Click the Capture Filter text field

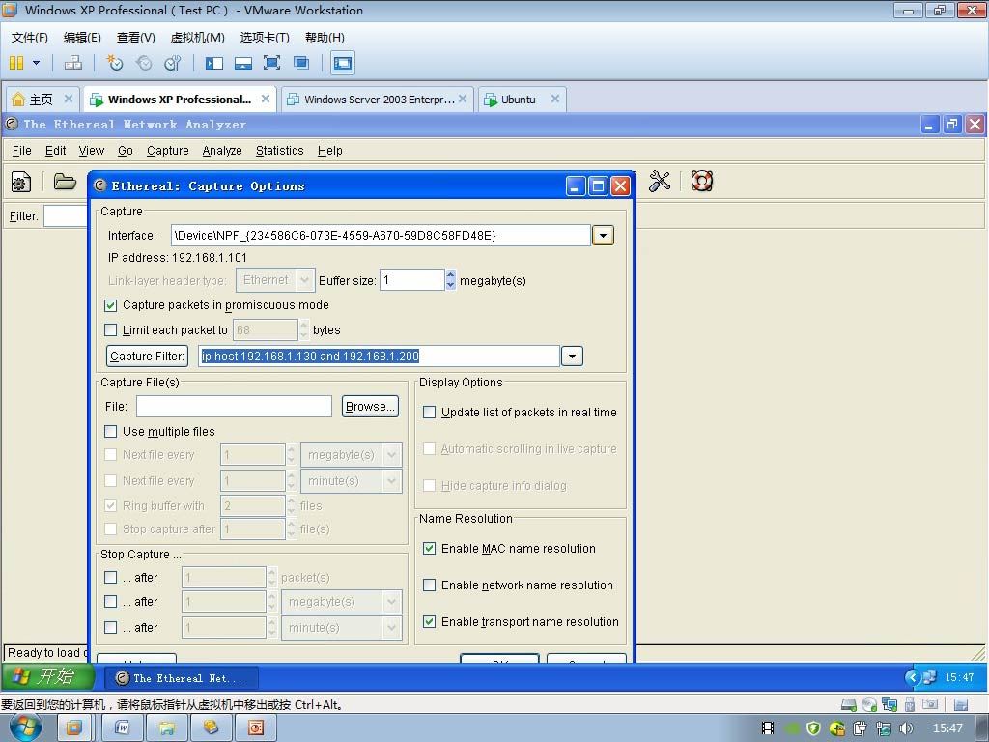(379, 356)
